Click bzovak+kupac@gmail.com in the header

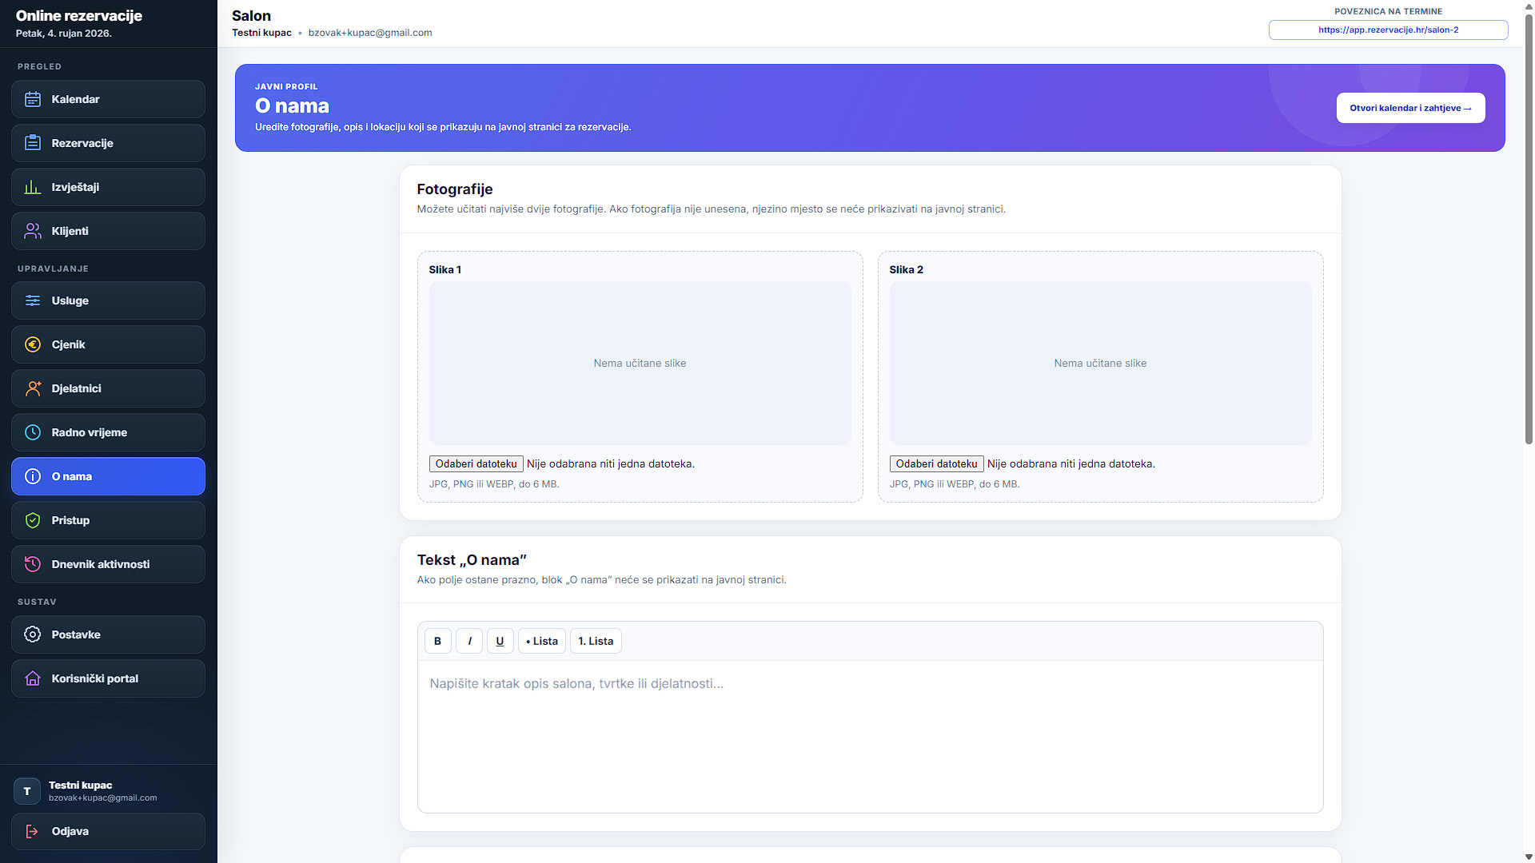click(370, 33)
